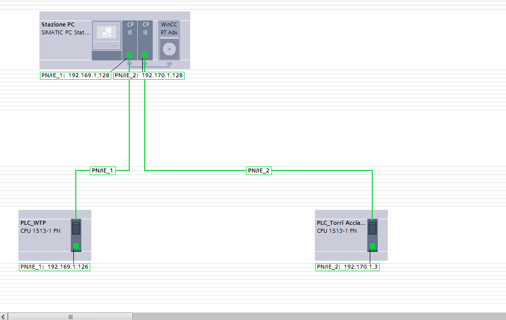This screenshot has height=320, width=506.
Task: Click the second CP IE module
Action: (x=145, y=40)
